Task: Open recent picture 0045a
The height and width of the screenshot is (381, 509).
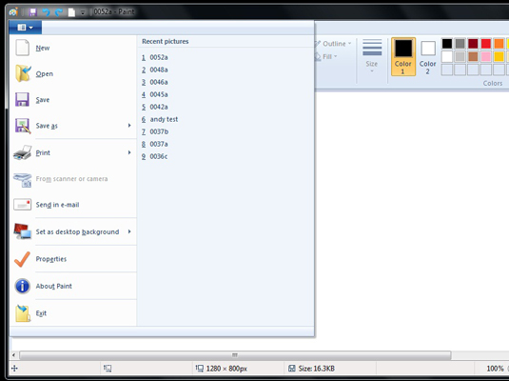Action: [x=225, y=94]
